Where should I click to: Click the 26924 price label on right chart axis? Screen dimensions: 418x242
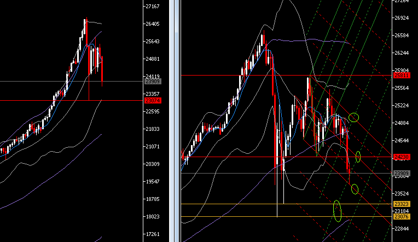click(x=402, y=18)
